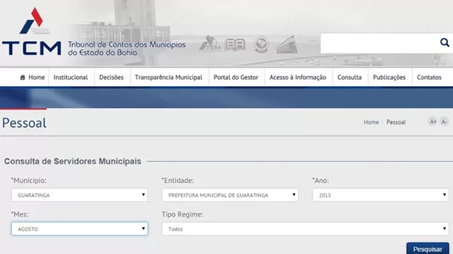Screen dimensions: 453x254
Task: Open the open-book header icon
Action: (235, 44)
